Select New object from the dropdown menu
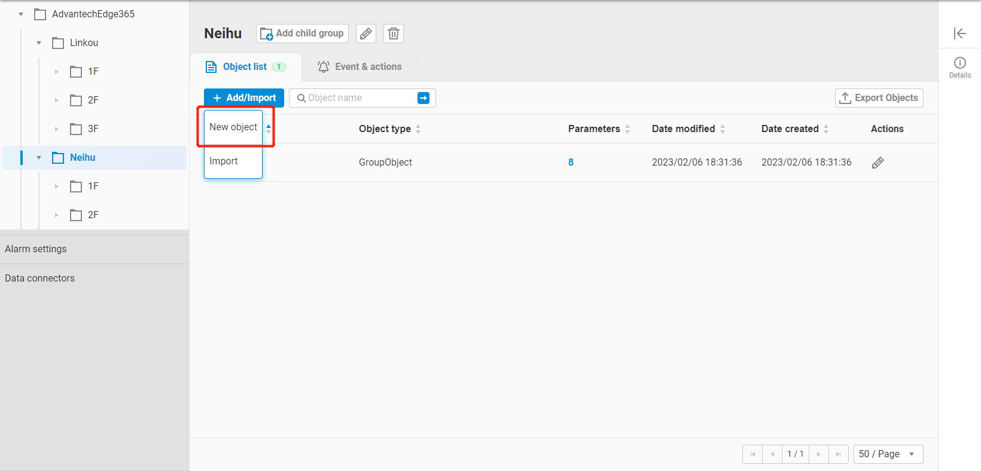Viewport: 981px width, 471px height. pyautogui.click(x=233, y=127)
